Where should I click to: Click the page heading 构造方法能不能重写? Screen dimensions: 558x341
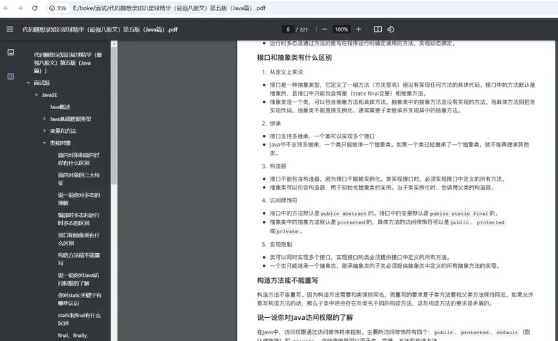click(x=288, y=280)
